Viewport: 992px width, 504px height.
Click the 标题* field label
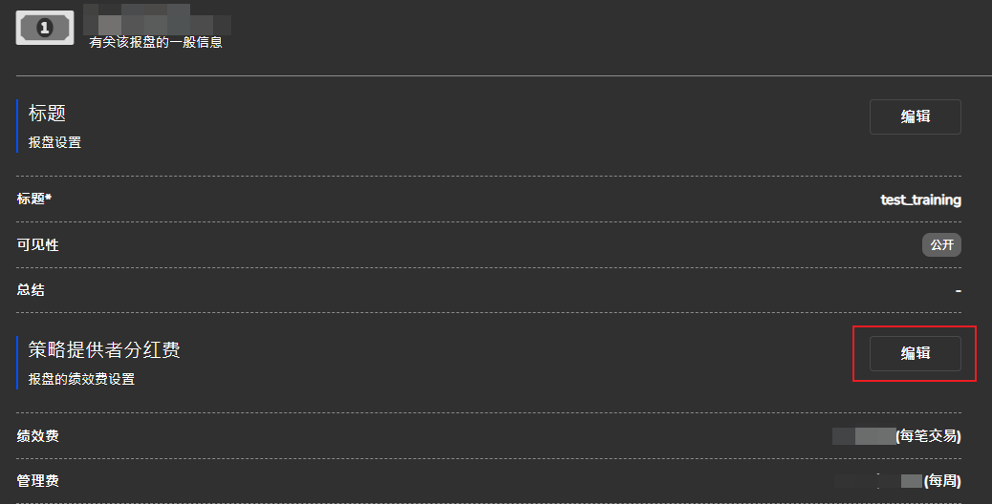[x=34, y=199]
